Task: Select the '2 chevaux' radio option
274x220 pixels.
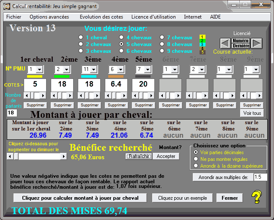Action: tap(81, 44)
